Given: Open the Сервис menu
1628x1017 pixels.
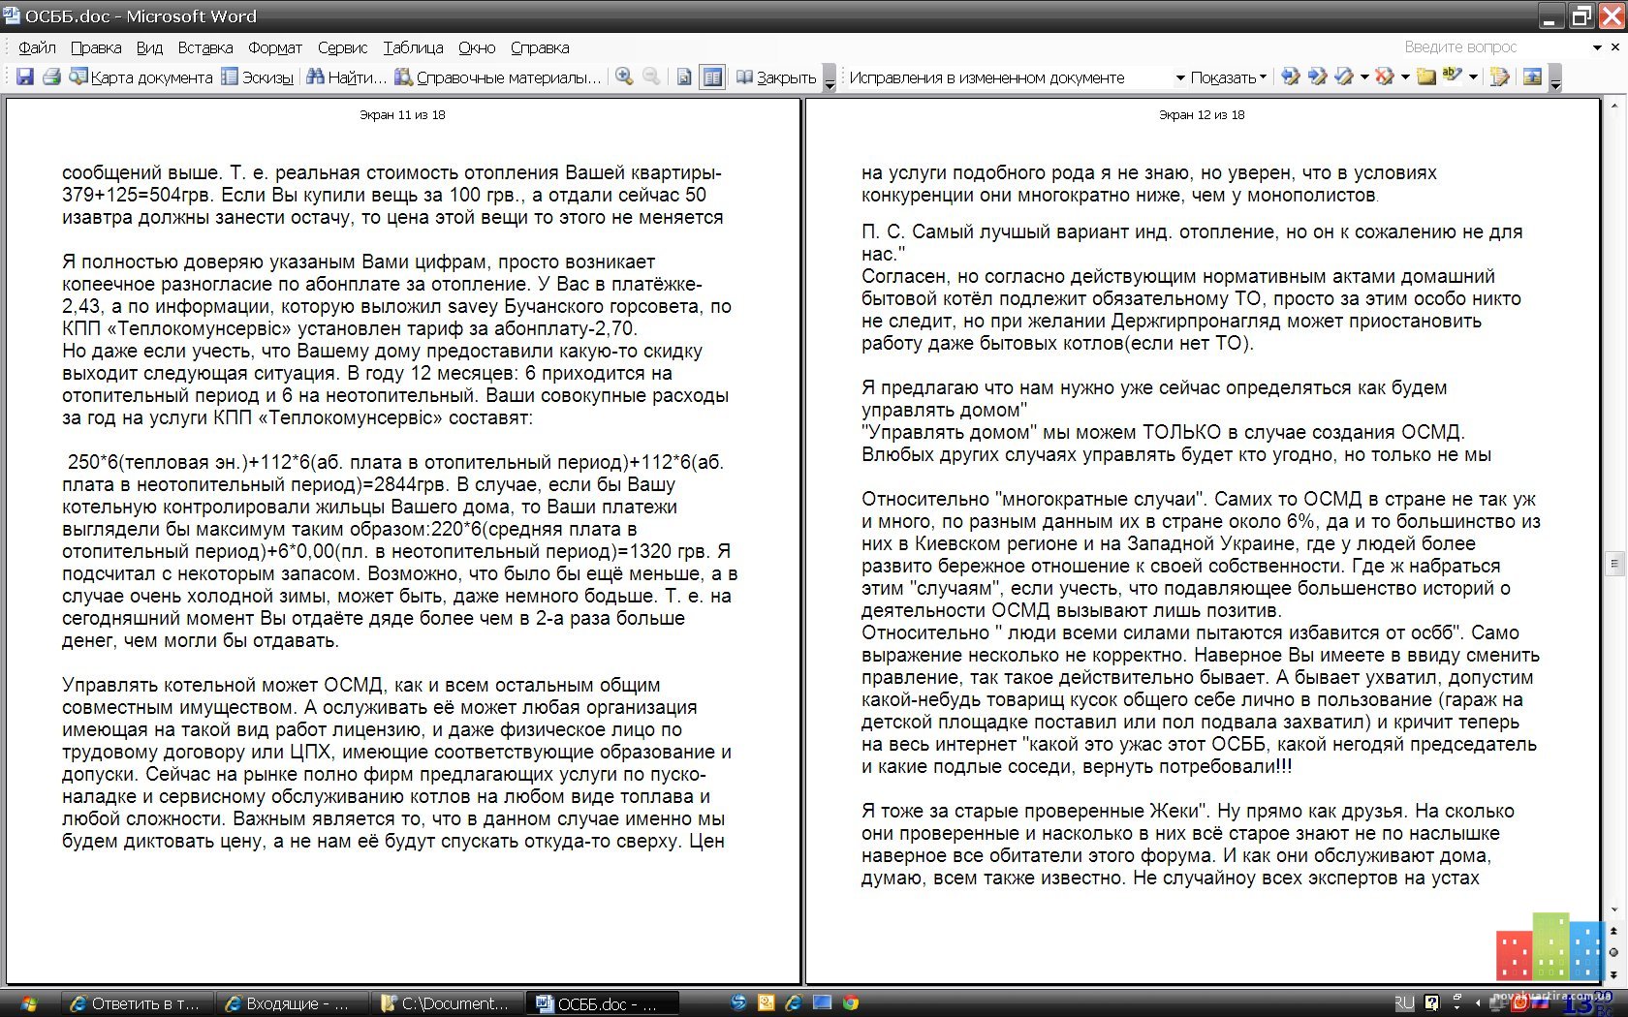Looking at the screenshot, I should point(342,47).
